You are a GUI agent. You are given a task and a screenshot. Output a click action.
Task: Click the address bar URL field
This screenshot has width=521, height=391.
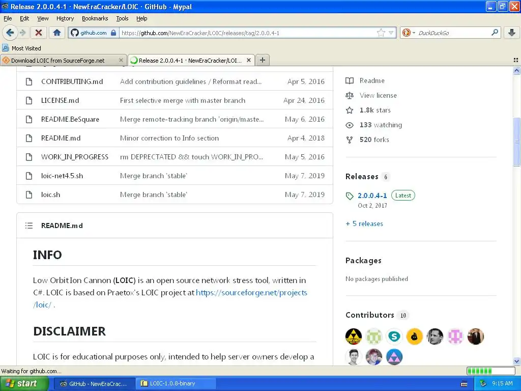(x=248, y=33)
